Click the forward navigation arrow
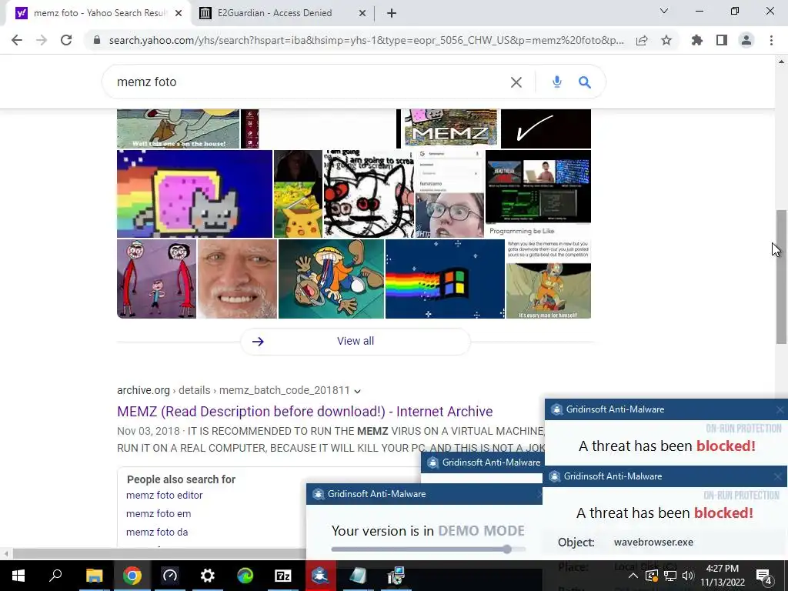This screenshot has width=788, height=591. (42, 40)
